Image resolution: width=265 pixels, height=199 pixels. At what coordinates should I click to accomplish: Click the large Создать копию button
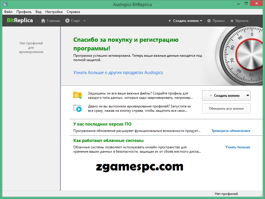(226, 95)
